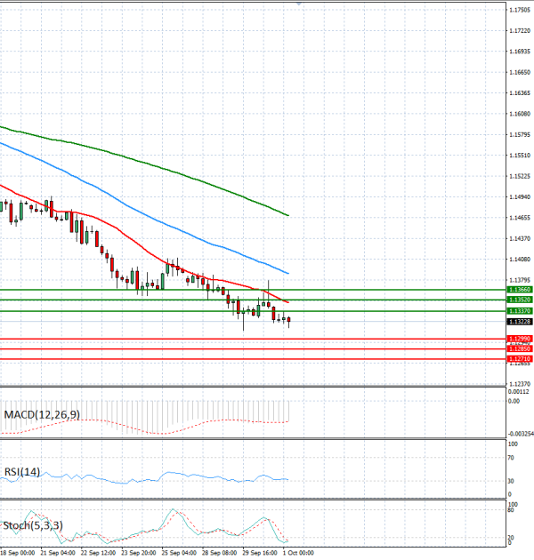The image size is (534, 560).
Task: Click the 1 Oct 00:00 time axis label
Action: (298, 553)
